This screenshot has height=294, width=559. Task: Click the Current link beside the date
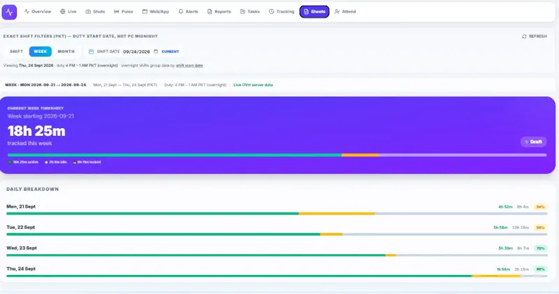(170, 52)
